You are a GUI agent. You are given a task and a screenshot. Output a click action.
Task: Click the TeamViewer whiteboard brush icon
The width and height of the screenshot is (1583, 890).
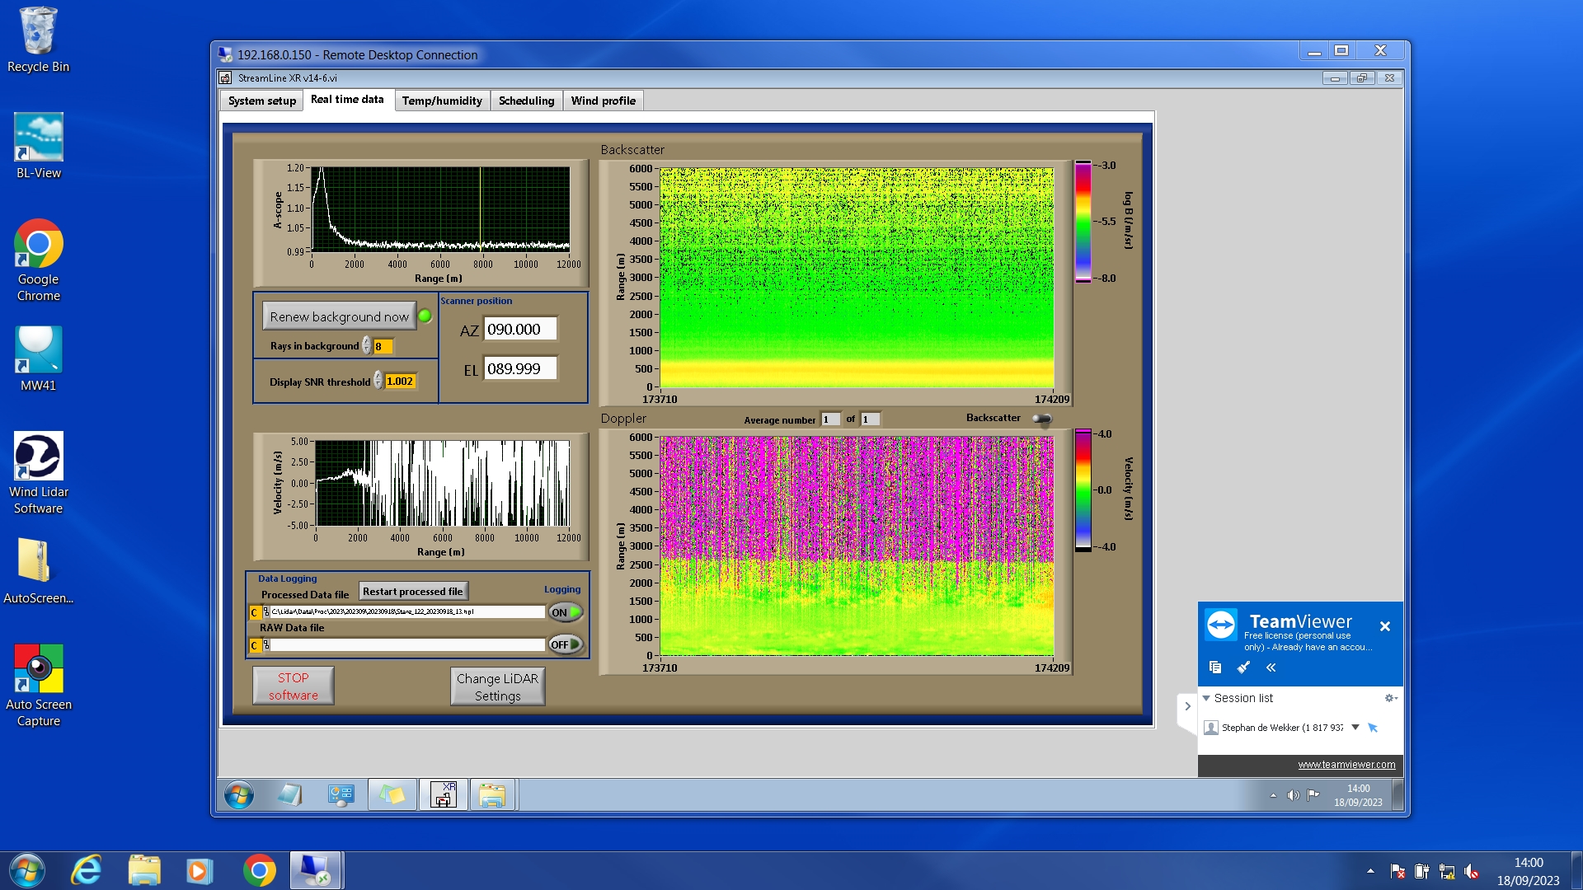[x=1243, y=667]
